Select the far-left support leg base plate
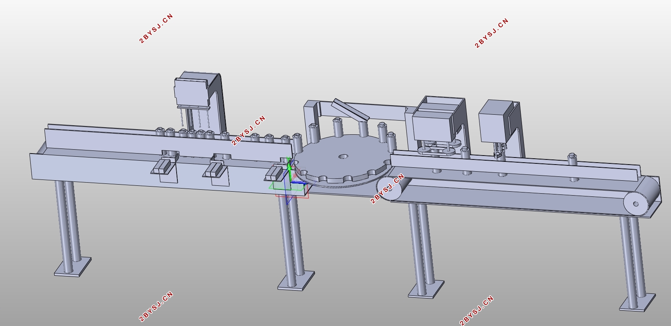Viewport: 671px width, 326px height. 73,267
